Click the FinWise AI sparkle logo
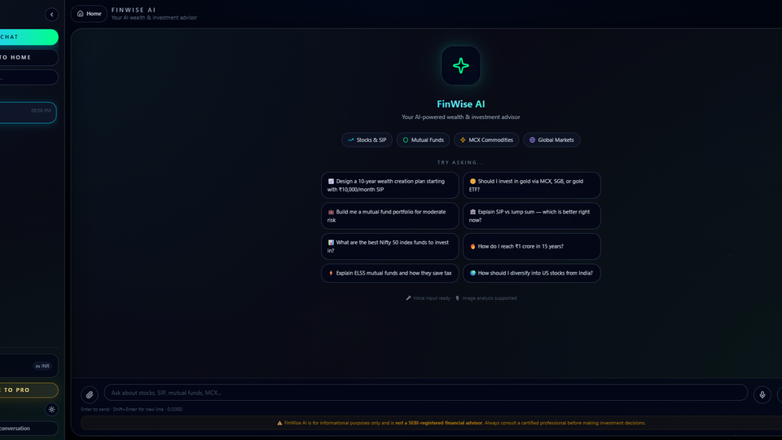 click(x=460, y=66)
